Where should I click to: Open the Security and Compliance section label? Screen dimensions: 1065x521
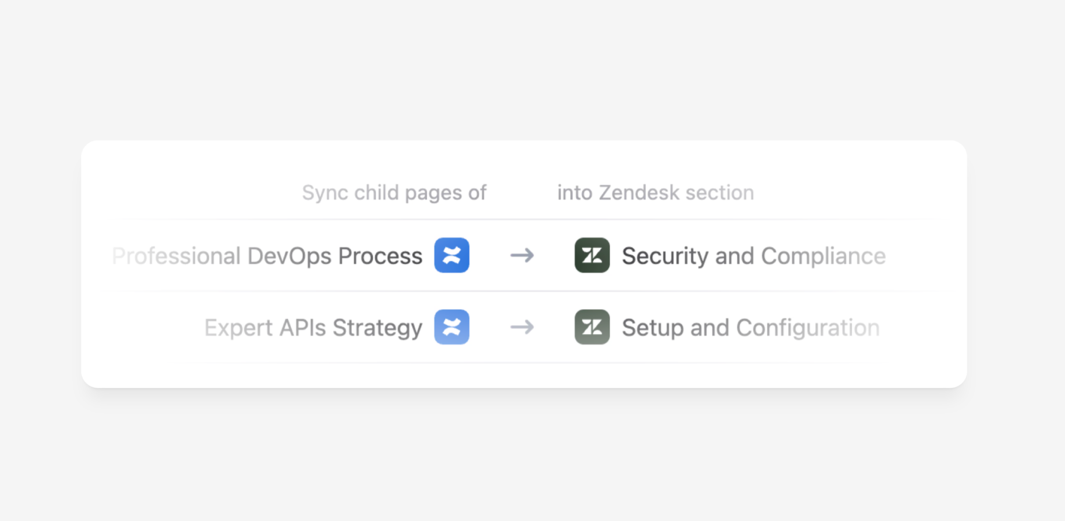click(754, 256)
